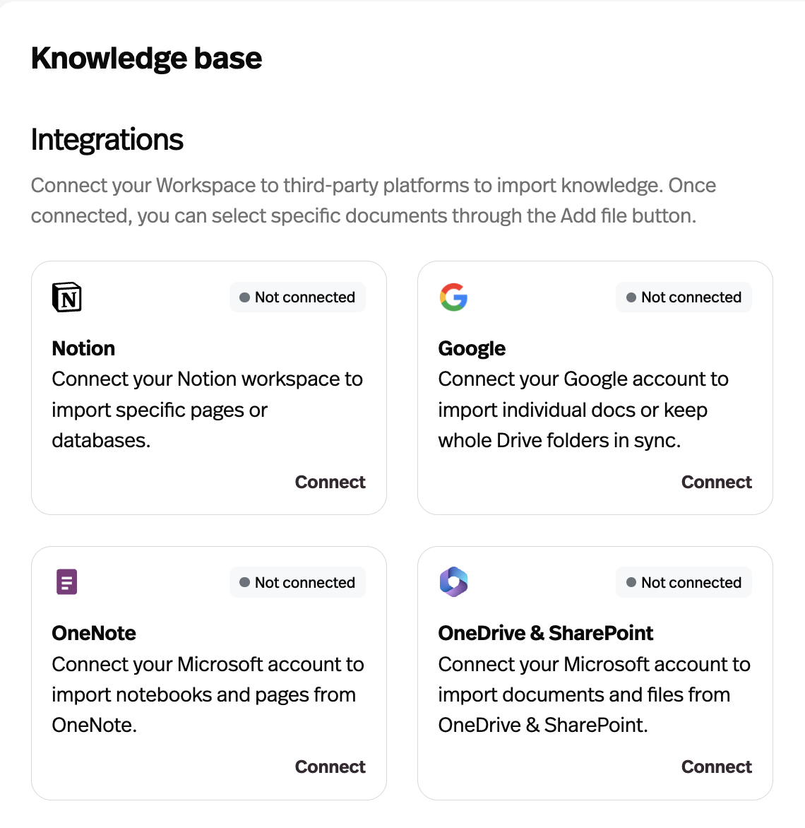Select the Google integration card

pyautogui.click(x=595, y=387)
